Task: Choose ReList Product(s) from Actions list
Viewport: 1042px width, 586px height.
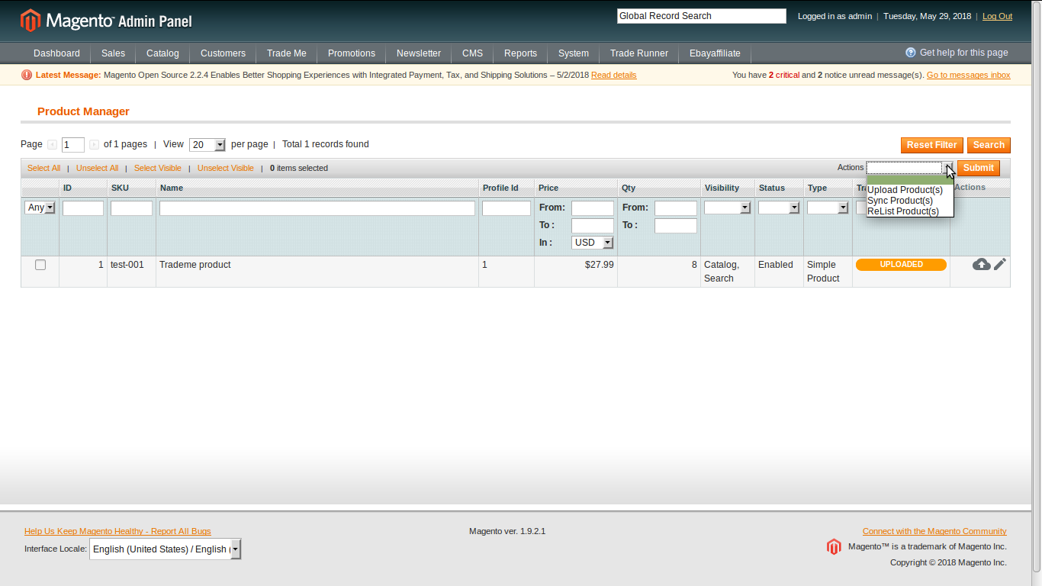Action: (x=910, y=211)
